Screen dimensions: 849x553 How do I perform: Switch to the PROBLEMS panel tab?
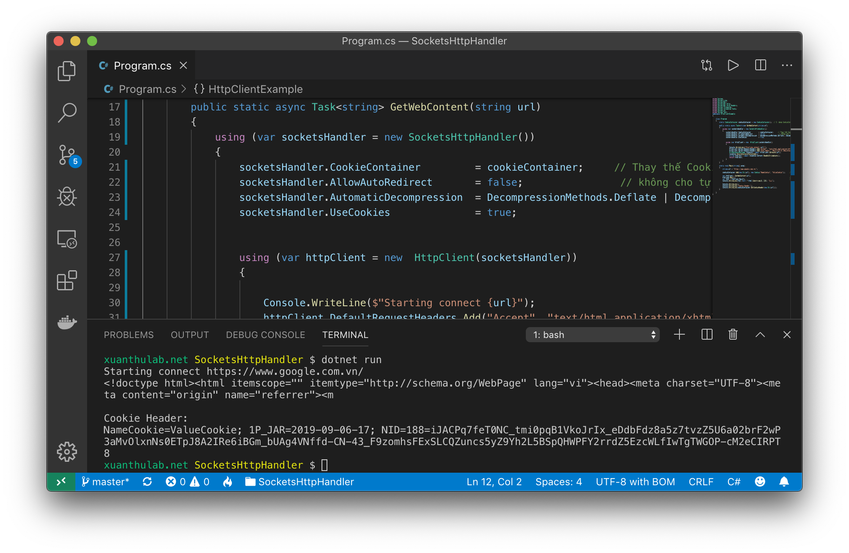pyautogui.click(x=129, y=335)
